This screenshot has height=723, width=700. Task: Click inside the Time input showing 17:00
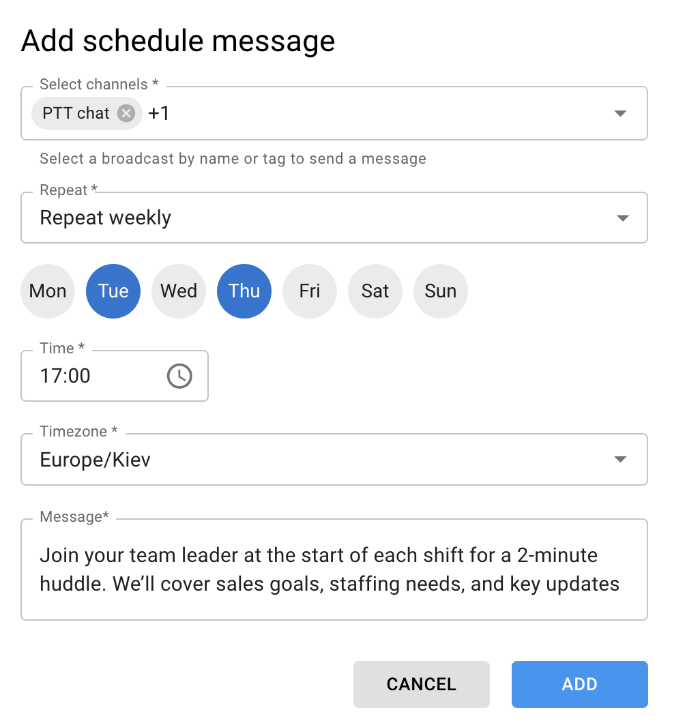(x=82, y=375)
